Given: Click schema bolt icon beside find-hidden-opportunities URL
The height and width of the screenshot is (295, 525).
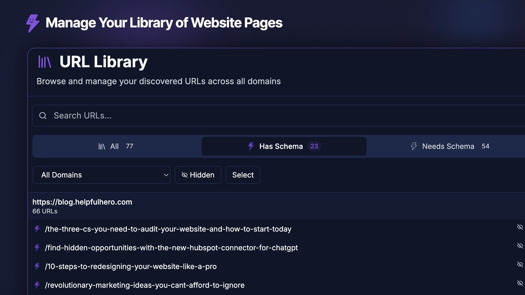Looking at the screenshot, I should [x=37, y=247].
